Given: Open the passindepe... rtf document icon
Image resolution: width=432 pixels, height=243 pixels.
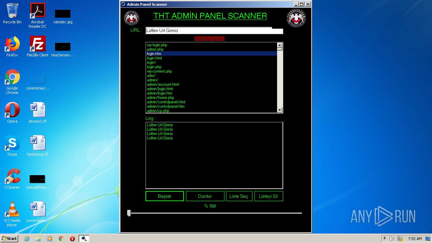Looking at the screenshot, I should [37, 212].
